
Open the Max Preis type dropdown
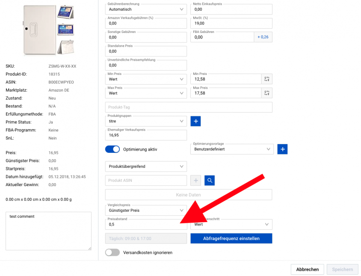click(146, 93)
